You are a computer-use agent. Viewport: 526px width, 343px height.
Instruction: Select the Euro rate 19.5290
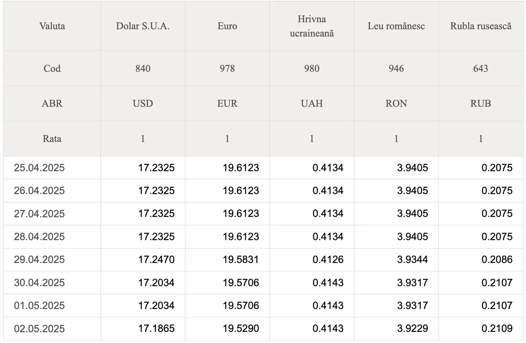tap(241, 329)
